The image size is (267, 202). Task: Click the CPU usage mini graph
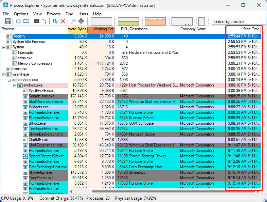click(x=102, y=21)
